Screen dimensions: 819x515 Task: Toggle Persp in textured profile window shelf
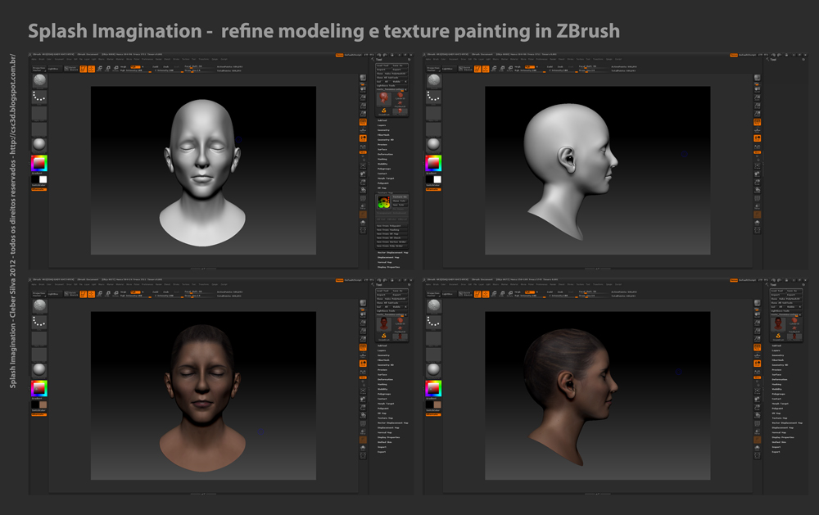click(758, 347)
